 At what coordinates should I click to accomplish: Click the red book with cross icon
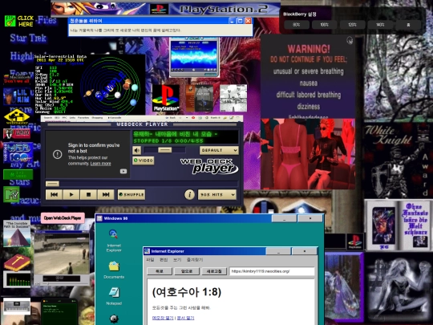pyautogui.click(x=17, y=262)
